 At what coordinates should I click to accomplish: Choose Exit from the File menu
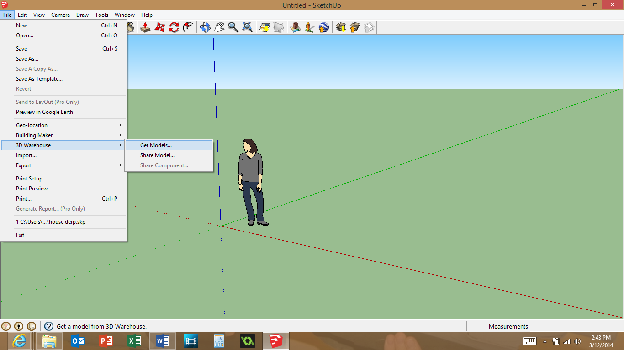63,235
